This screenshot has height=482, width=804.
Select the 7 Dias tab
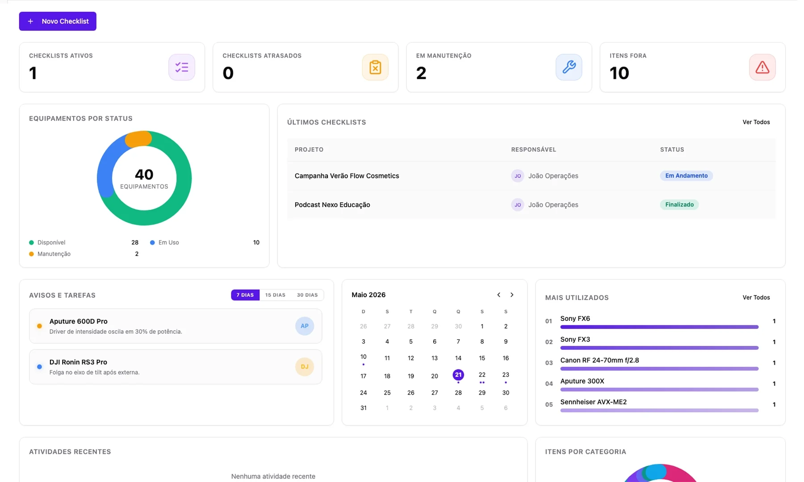tap(245, 295)
